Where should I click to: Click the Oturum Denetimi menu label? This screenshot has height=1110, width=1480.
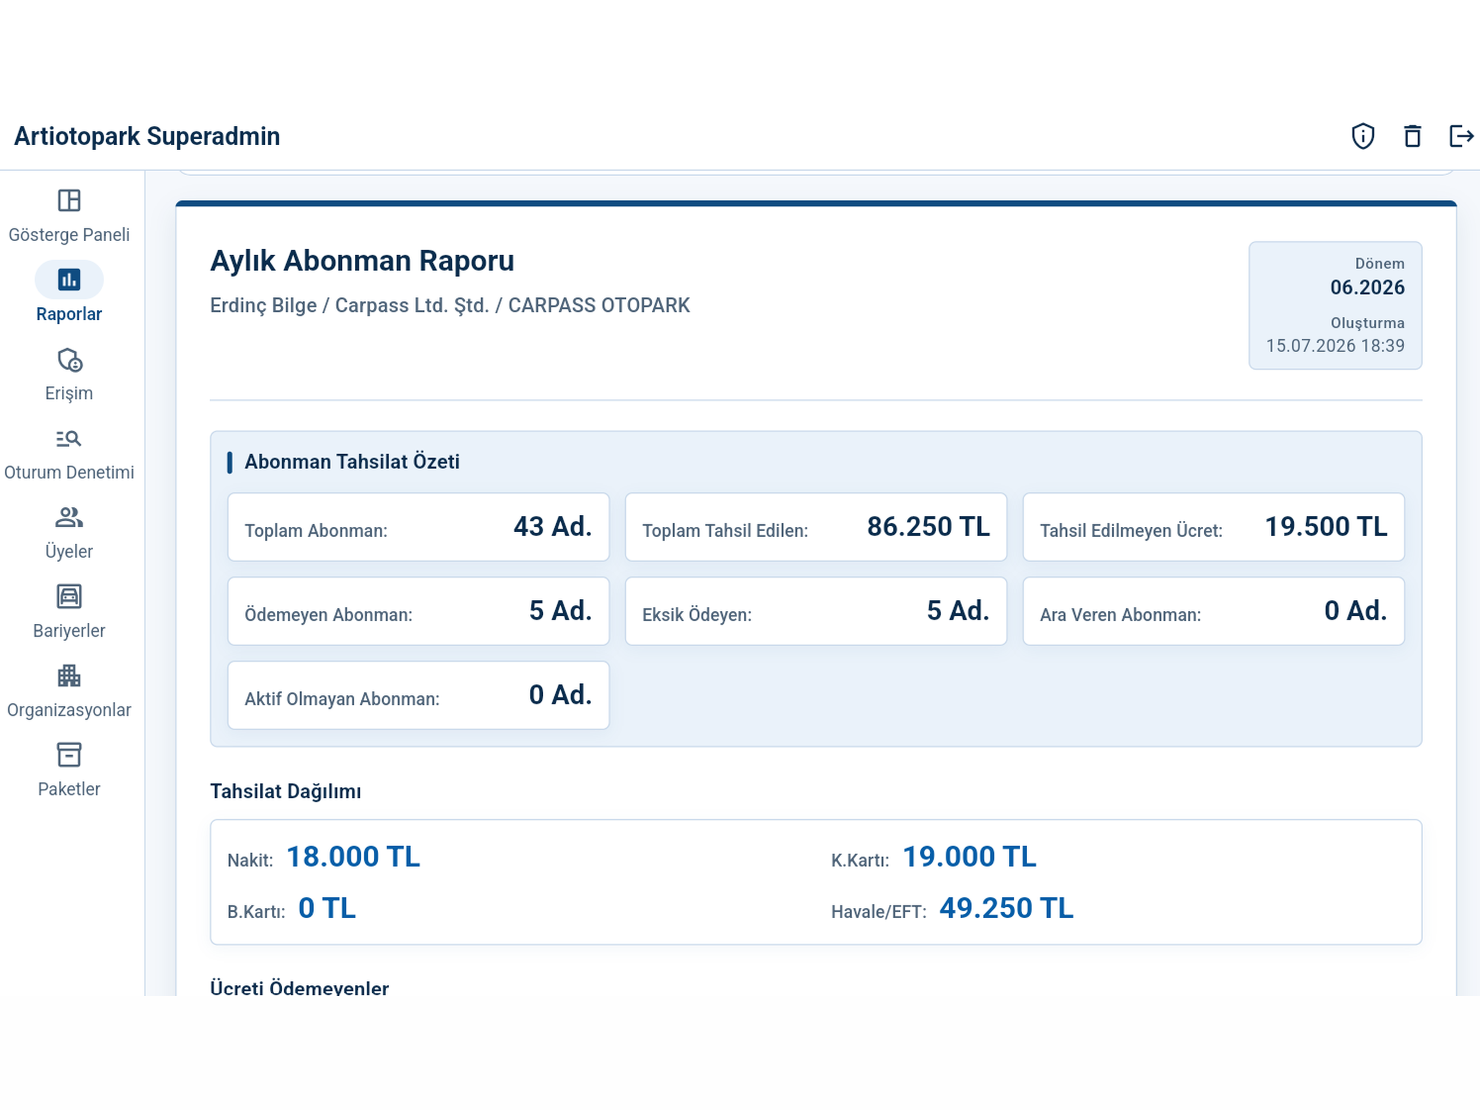69,472
